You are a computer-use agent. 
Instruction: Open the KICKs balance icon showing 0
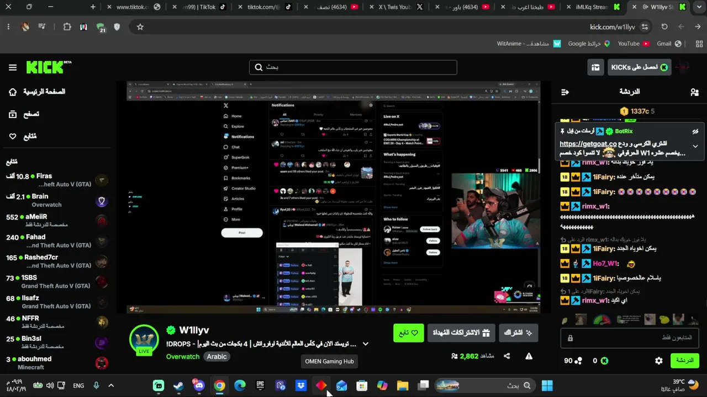(x=600, y=361)
